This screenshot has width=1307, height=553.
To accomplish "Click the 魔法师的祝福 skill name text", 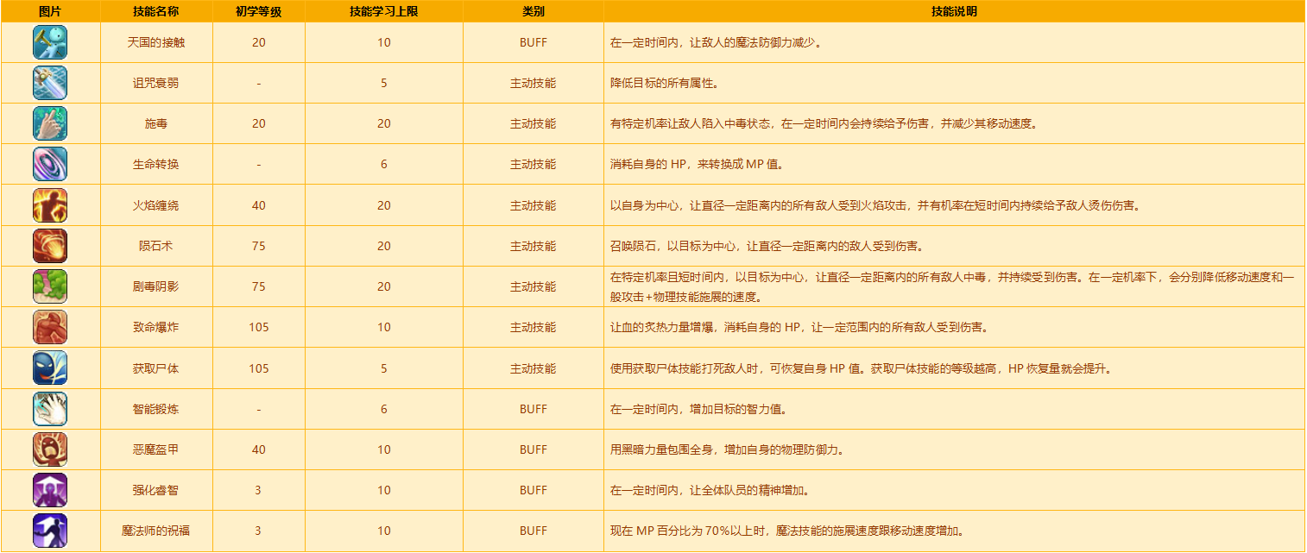I will 156,531.
